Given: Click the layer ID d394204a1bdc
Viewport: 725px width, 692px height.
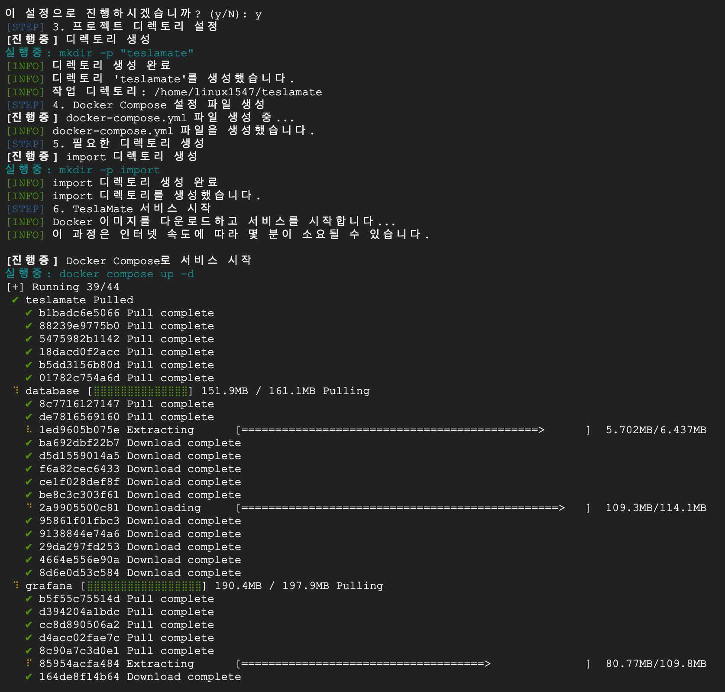Looking at the screenshot, I should pyautogui.click(x=79, y=612).
